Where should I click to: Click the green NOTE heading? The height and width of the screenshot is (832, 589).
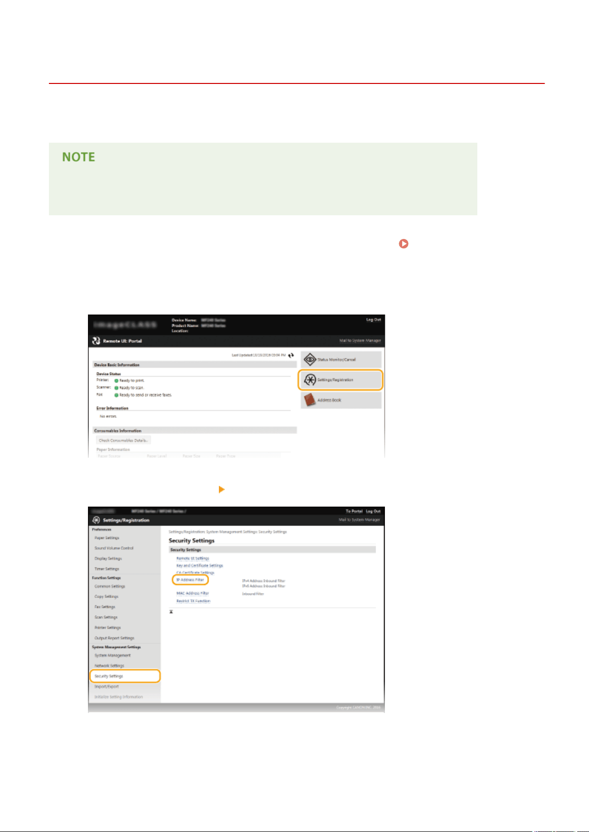tap(79, 157)
